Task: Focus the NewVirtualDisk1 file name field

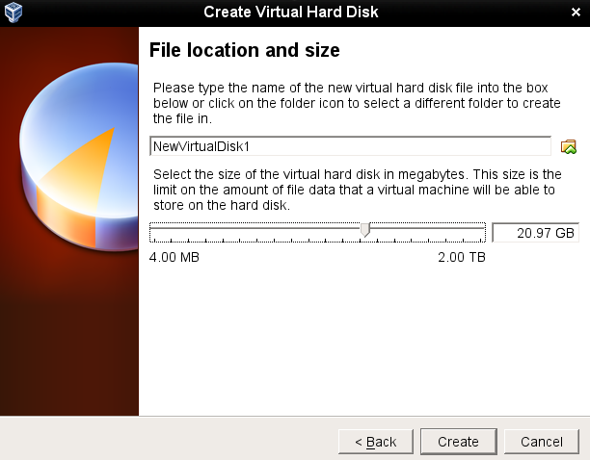Action: coord(350,146)
